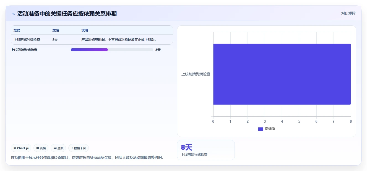Click the 数据卡片 tag chip
This screenshot has width=367, height=171.
[x=79, y=148]
